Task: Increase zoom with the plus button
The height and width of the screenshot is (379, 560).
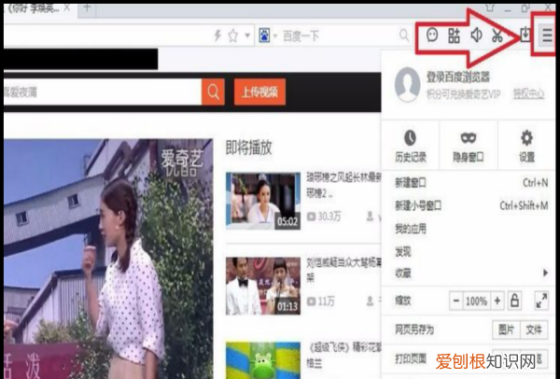Action: point(497,301)
